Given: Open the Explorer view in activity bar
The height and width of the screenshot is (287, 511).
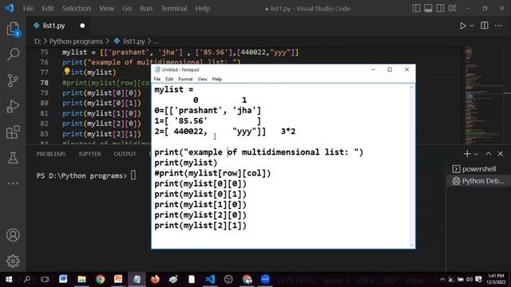Looking at the screenshot, I should pyautogui.click(x=13, y=29).
